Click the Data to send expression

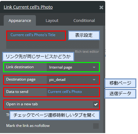point(65,92)
